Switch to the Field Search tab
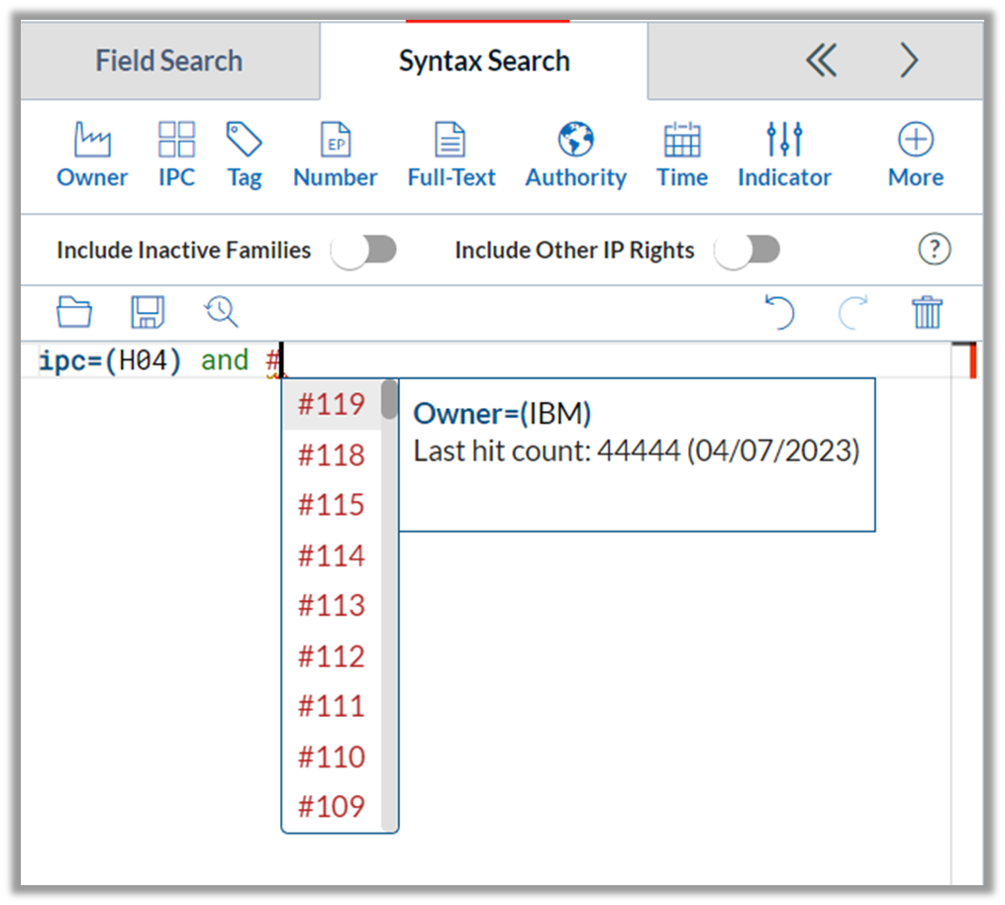Image resolution: width=1005 pixels, height=905 pixels. pyautogui.click(x=170, y=60)
